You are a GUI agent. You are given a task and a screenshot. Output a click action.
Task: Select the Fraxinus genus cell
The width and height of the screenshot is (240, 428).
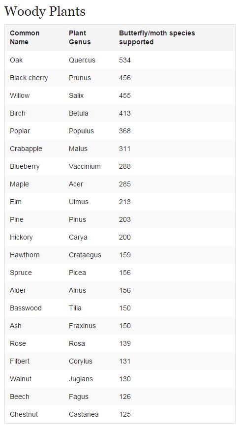pos(82,326)
